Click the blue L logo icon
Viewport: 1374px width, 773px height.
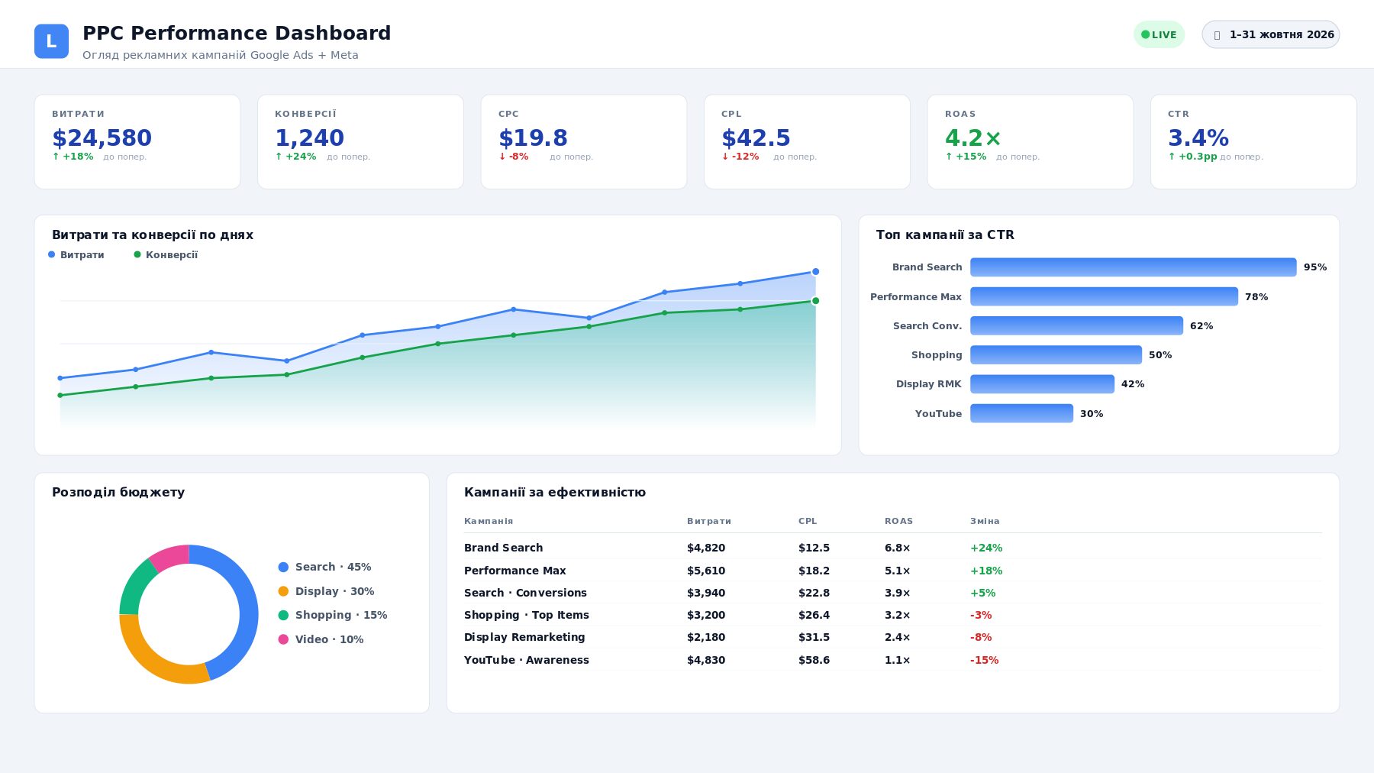pos(51,41)
